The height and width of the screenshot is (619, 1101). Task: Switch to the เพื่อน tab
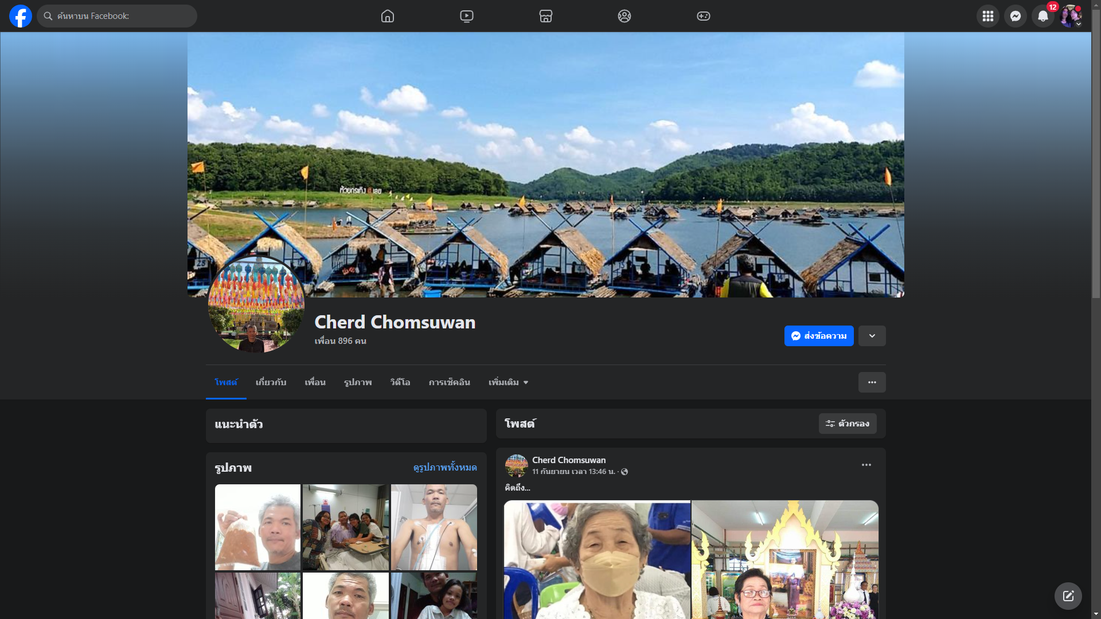[x=315, y=382]
